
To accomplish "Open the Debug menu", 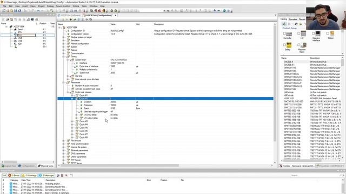I will point(50,6).
